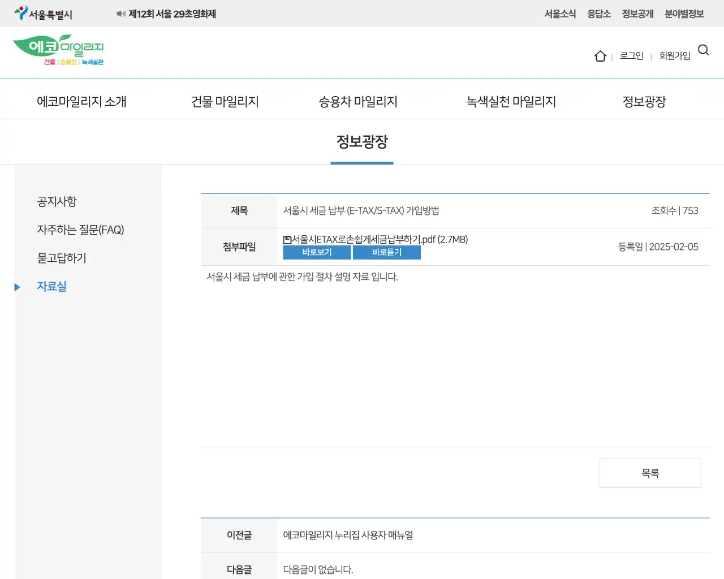Click the 등록일 | 2025-02-05 date
724x579 pixels.
pos(658,247)
